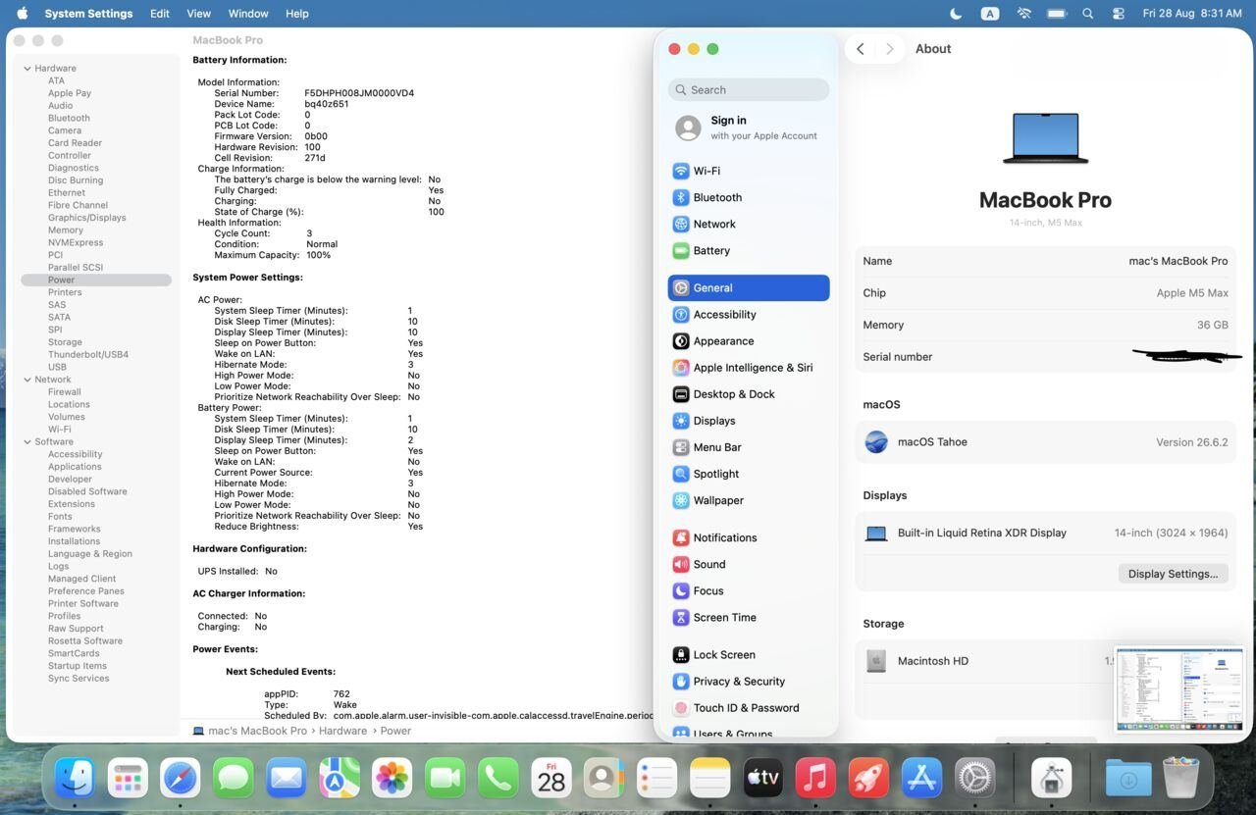Open Control Center in menu bar
The height and width of the screenshot is (815, 1256).
1119,14
